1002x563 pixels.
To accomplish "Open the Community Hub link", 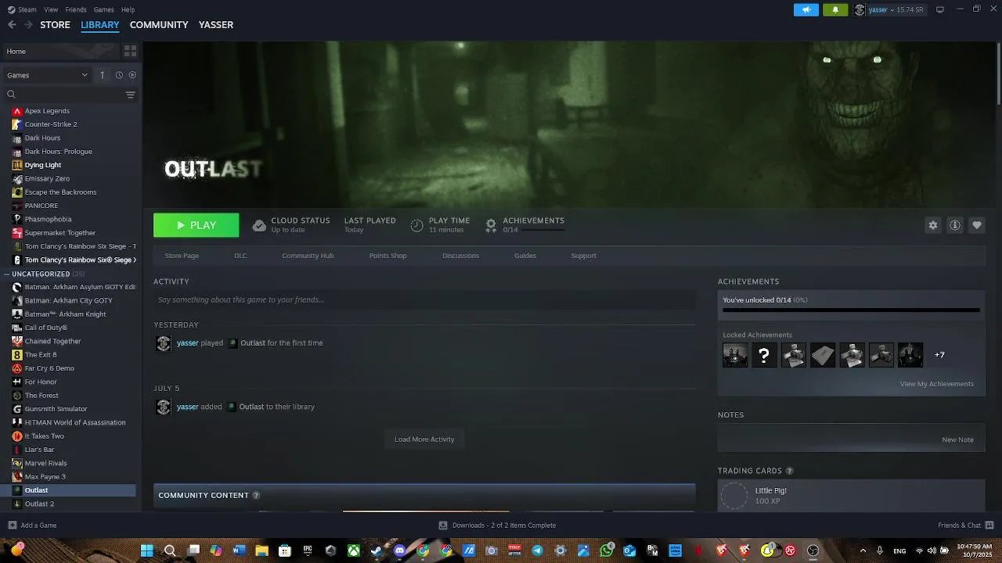I will pyautogui.click(x=308, y=256).
